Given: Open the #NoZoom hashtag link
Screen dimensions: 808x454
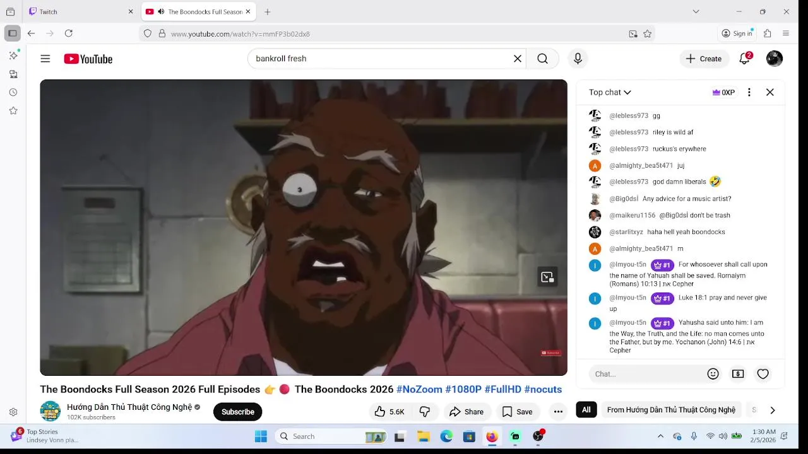Looking at the screenshot, I should pyautogui.click(x=419, y=389).
